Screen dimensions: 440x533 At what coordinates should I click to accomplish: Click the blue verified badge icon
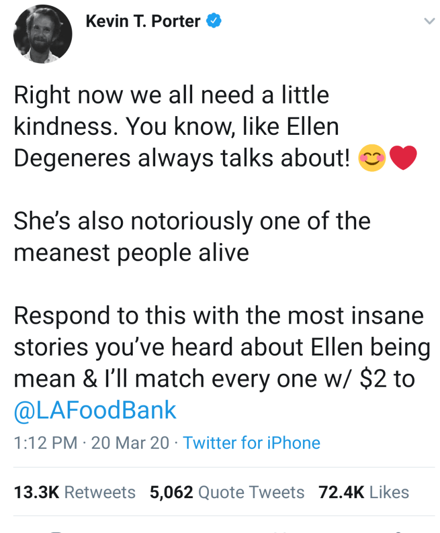215,21
